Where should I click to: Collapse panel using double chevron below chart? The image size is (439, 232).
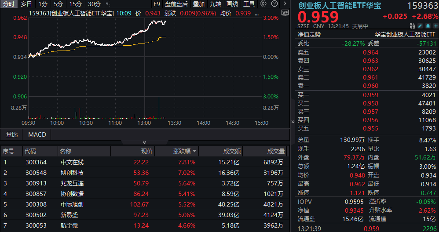pyautogui.click(x=145, y=142)
